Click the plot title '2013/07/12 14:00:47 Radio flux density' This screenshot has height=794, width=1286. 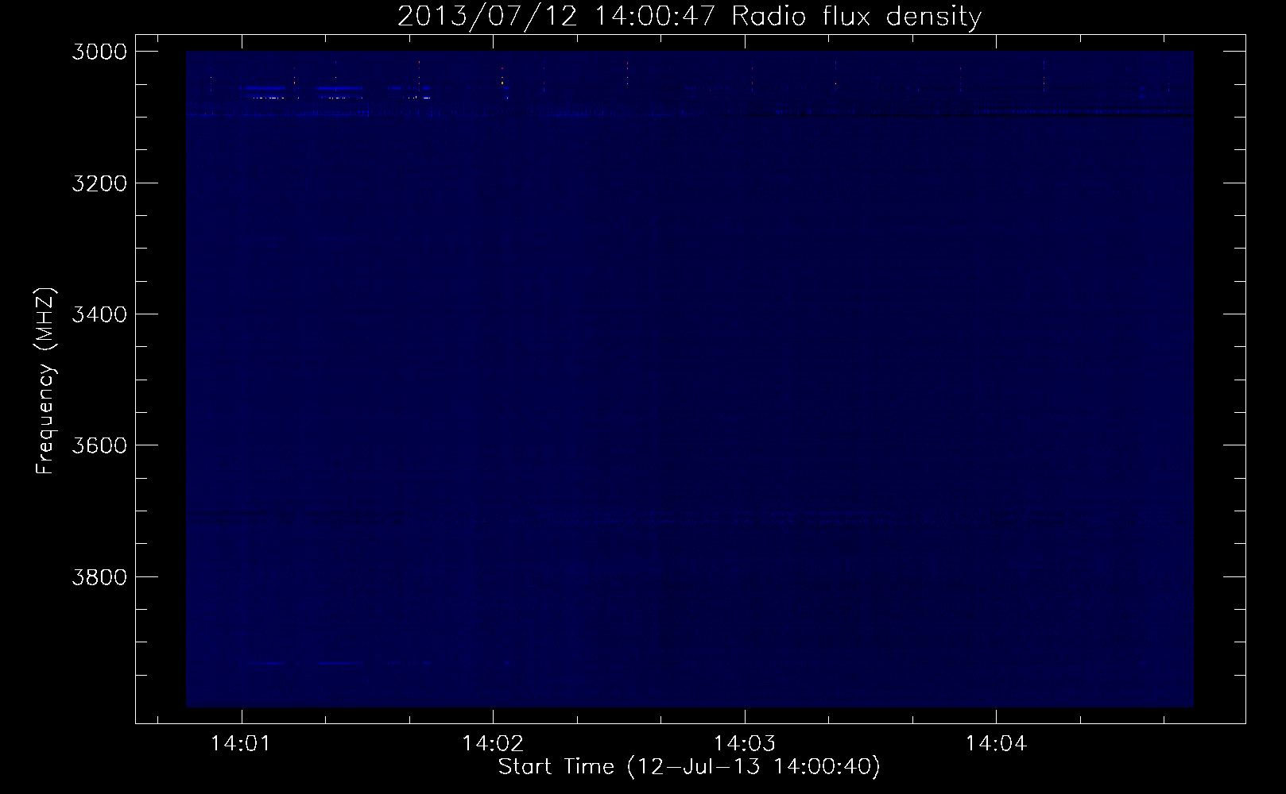point(690,17)
